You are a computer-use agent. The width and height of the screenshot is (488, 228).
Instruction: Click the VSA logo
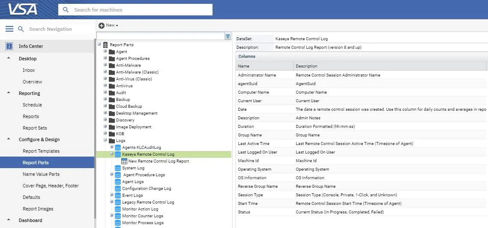click(22, 9)
